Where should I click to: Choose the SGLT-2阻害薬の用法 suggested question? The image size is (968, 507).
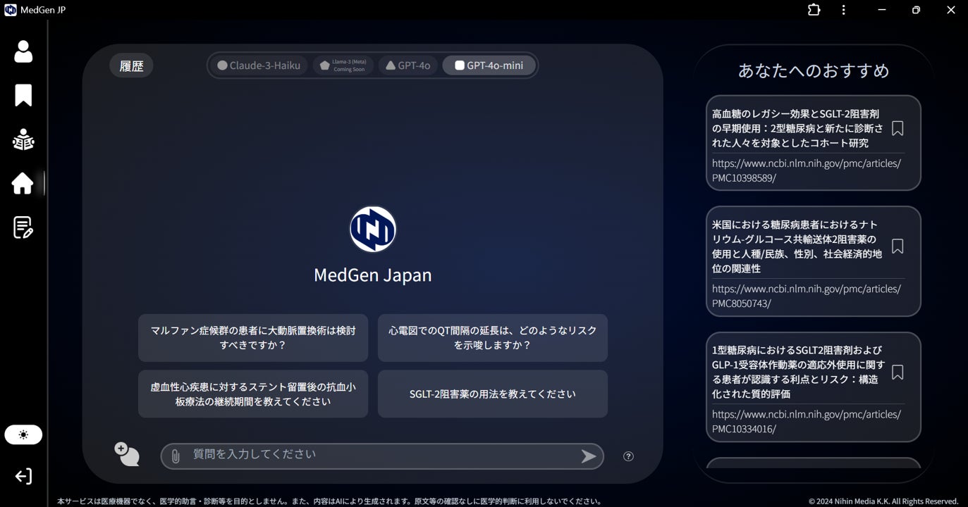click(493, 394)
